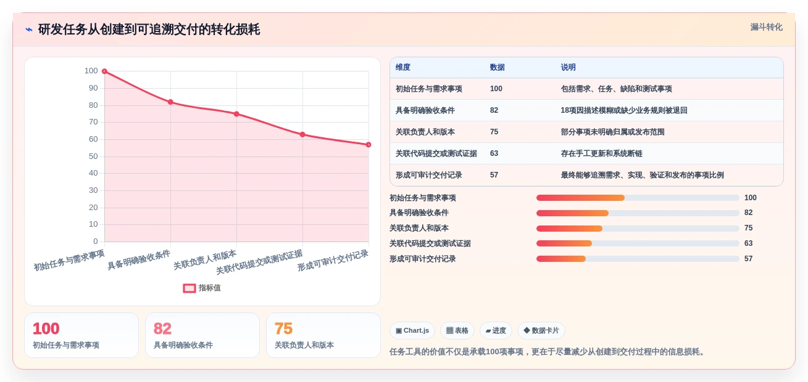The height and width of the screenshot is (382, 808).
Task: Click the chart data point at 82
Action: [x=170, y=102]
